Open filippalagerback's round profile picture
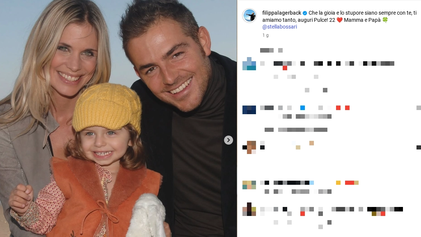 click(x=250, y=15)
